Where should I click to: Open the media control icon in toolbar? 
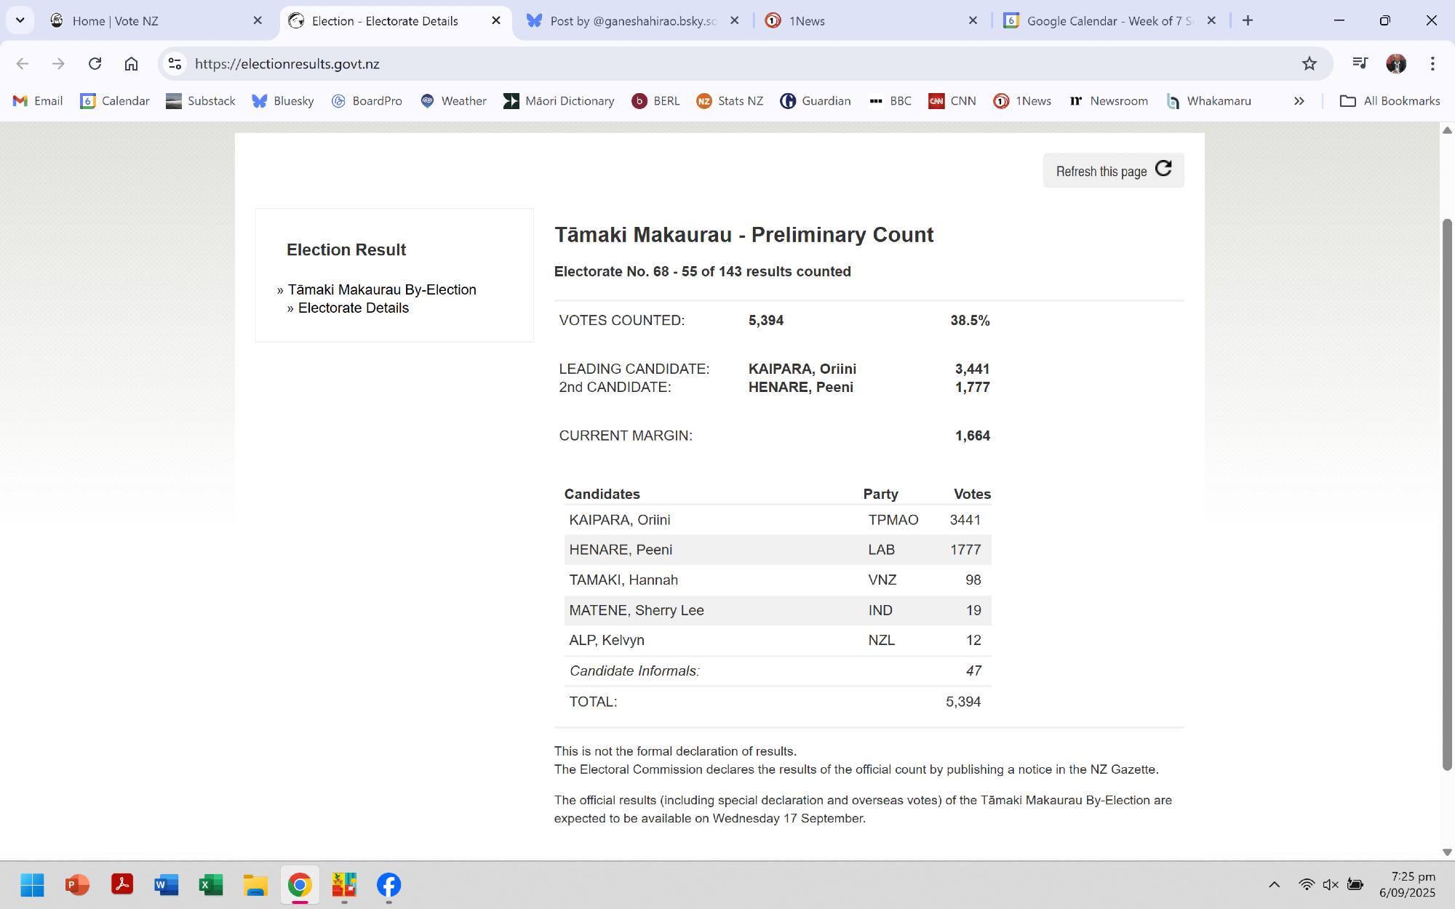pos(1359,64)
